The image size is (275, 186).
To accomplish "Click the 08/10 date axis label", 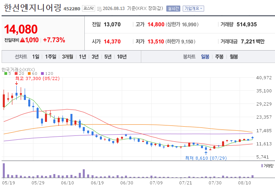I will pos(245,183).
